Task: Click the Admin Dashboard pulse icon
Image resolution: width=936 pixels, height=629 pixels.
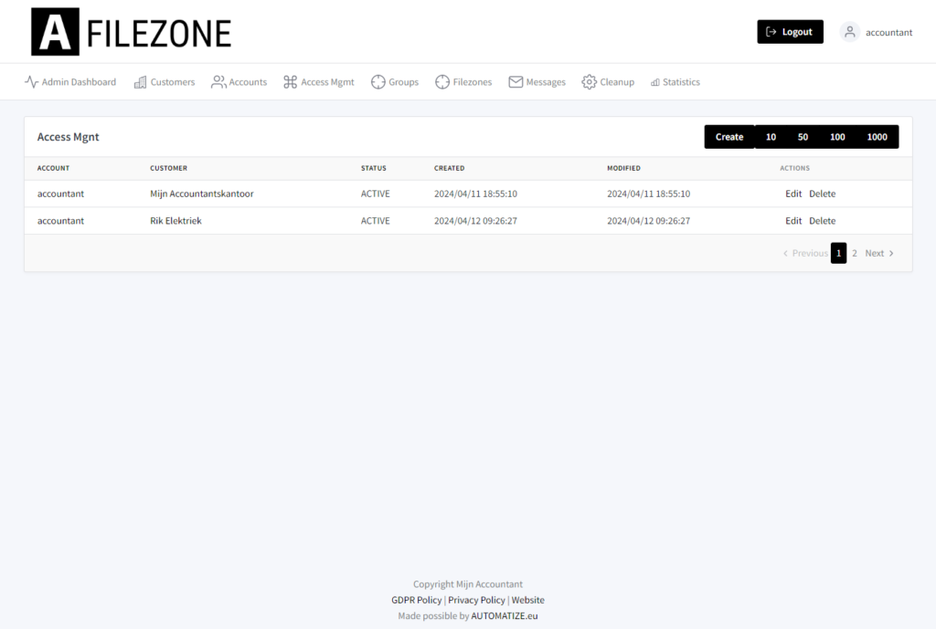Action: (32, 81)
